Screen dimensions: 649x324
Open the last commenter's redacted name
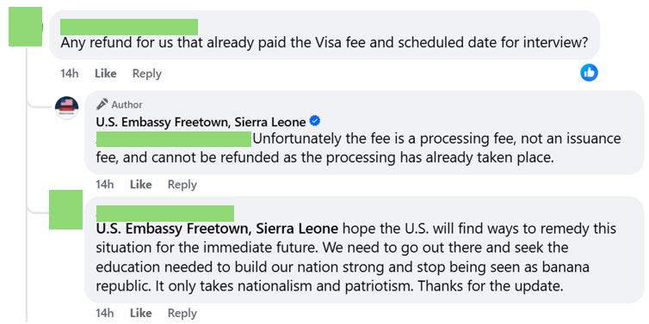click(165, 213)
